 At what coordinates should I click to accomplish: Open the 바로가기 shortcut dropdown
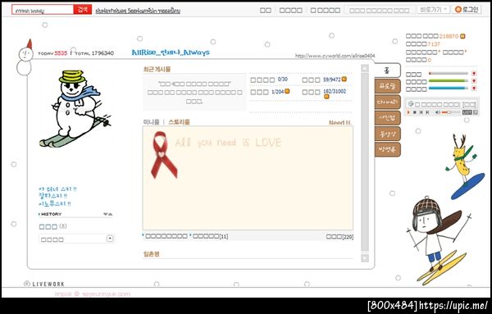(433, 10)
